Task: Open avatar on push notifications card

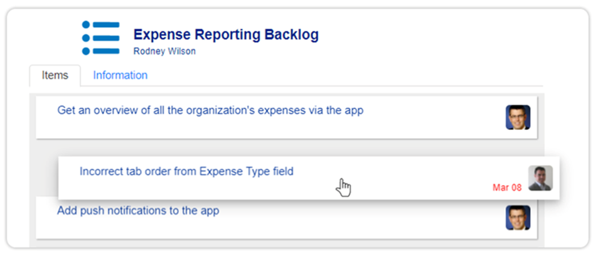Action: (518, 218)
